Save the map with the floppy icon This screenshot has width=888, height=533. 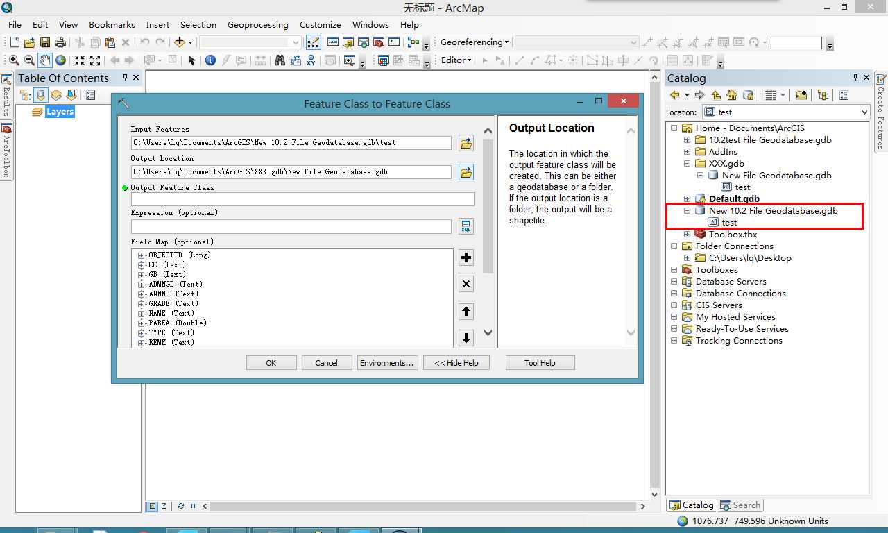(45, 42)
